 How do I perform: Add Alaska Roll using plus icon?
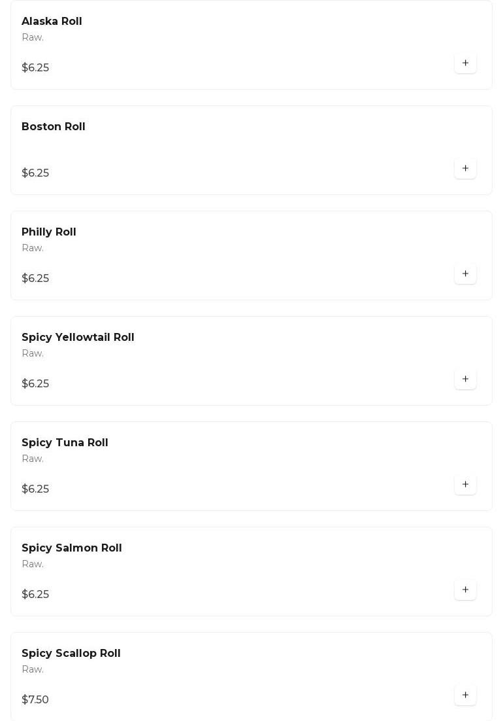coord(465,63)
